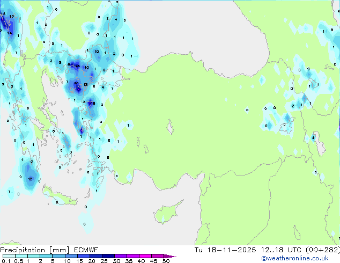Click the legend scale label "35"
Screen dimensions: 340x263
[129, 261]
